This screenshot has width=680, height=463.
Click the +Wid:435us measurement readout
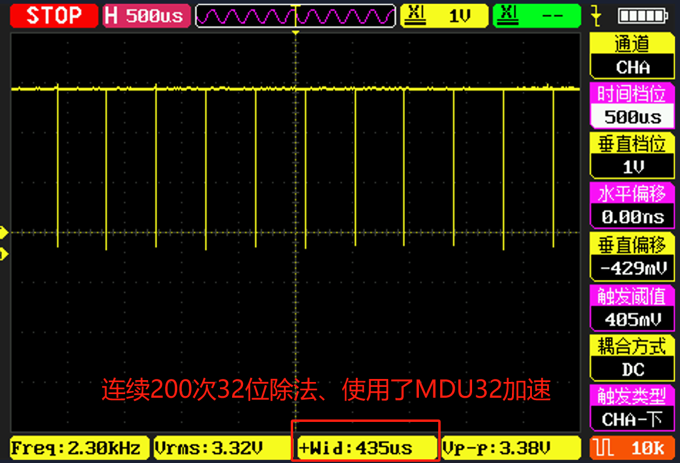[x=366, y=448]
